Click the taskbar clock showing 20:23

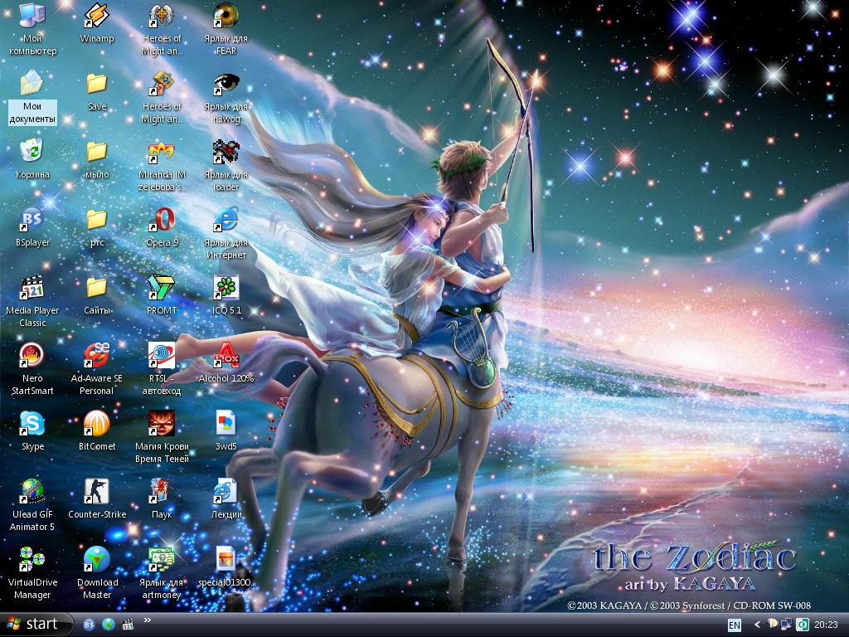pyautogui.click(x=827, y=625)
